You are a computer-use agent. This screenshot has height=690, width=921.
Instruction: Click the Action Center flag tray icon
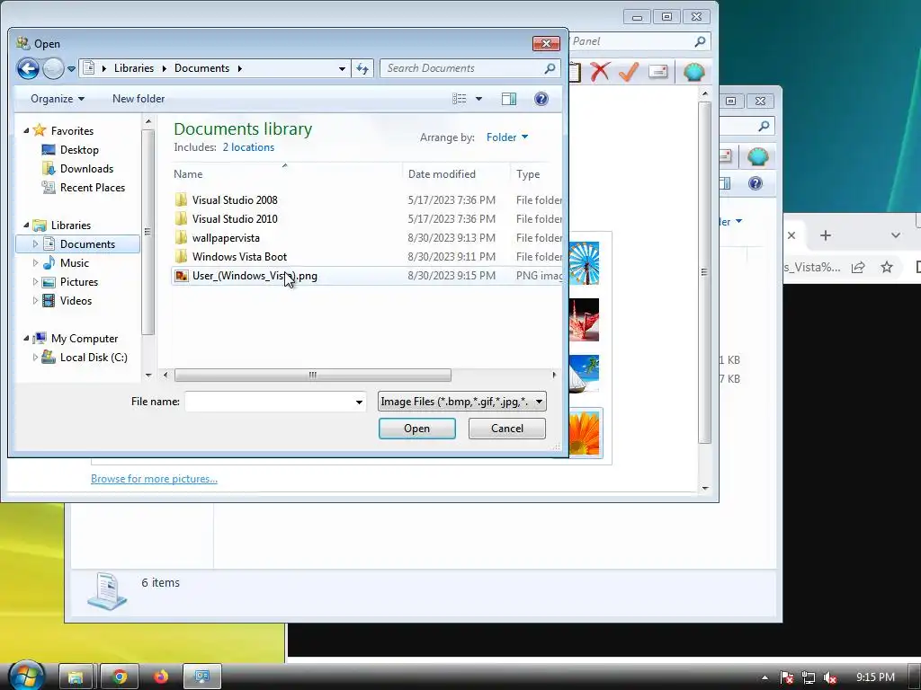click(x=787, y=677)
